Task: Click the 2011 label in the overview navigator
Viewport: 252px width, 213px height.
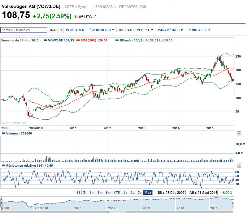Action: [78, 208]
